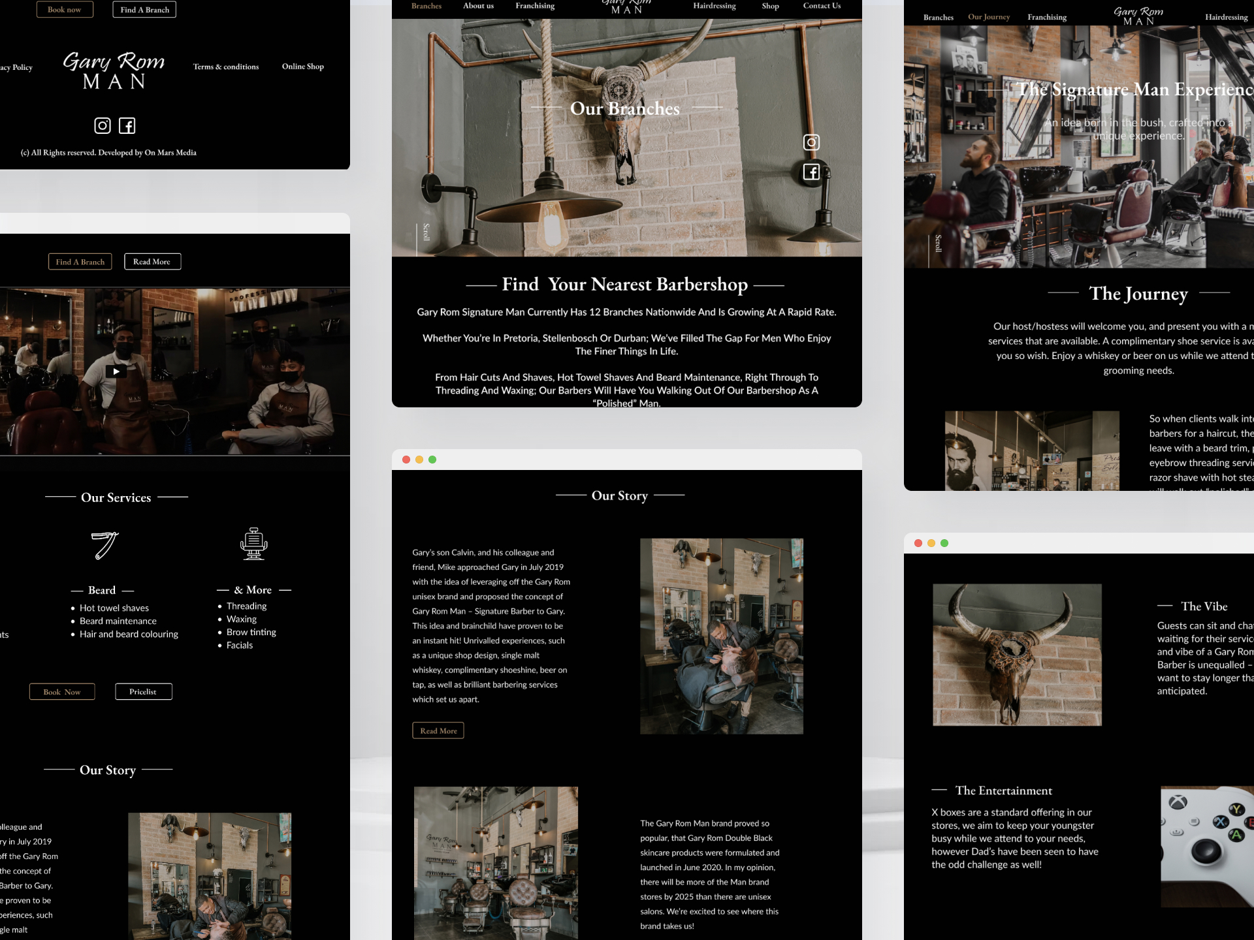
Task: Open the Branches menu item
Action: click(426, 6)
